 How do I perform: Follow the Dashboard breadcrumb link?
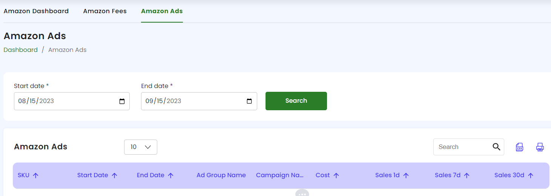21,50
